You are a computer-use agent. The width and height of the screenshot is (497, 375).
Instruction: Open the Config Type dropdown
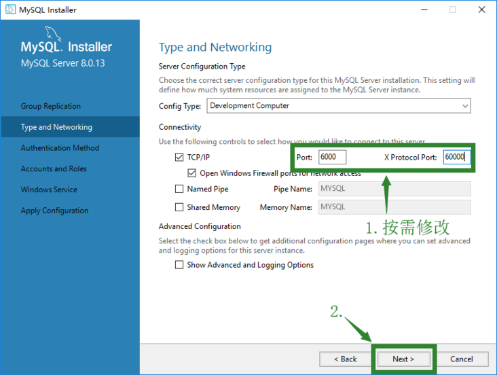(x=339, y=106)
